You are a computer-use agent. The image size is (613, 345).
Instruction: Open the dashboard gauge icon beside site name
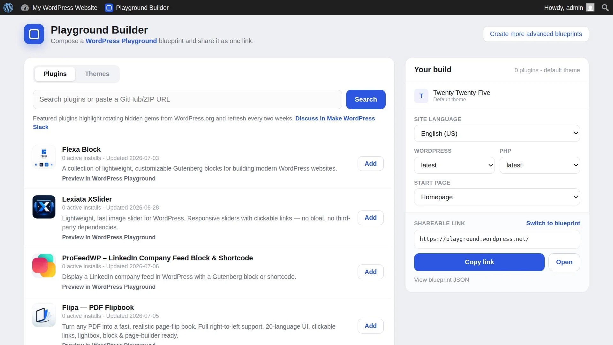tap(25, 8)
